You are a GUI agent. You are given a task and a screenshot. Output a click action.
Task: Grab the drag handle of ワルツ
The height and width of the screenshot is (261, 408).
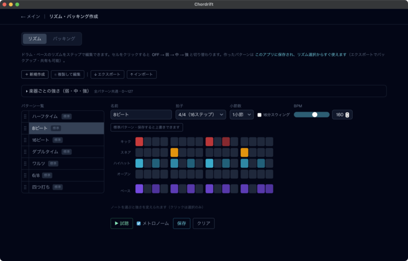25,163
